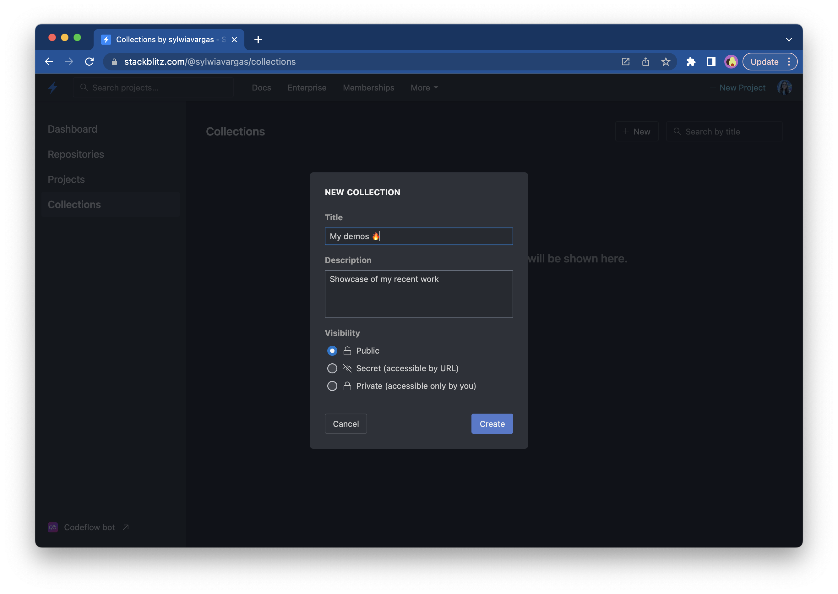Open a new browser tab with plus icon
The image size is (838, 594).
[258, 40]
